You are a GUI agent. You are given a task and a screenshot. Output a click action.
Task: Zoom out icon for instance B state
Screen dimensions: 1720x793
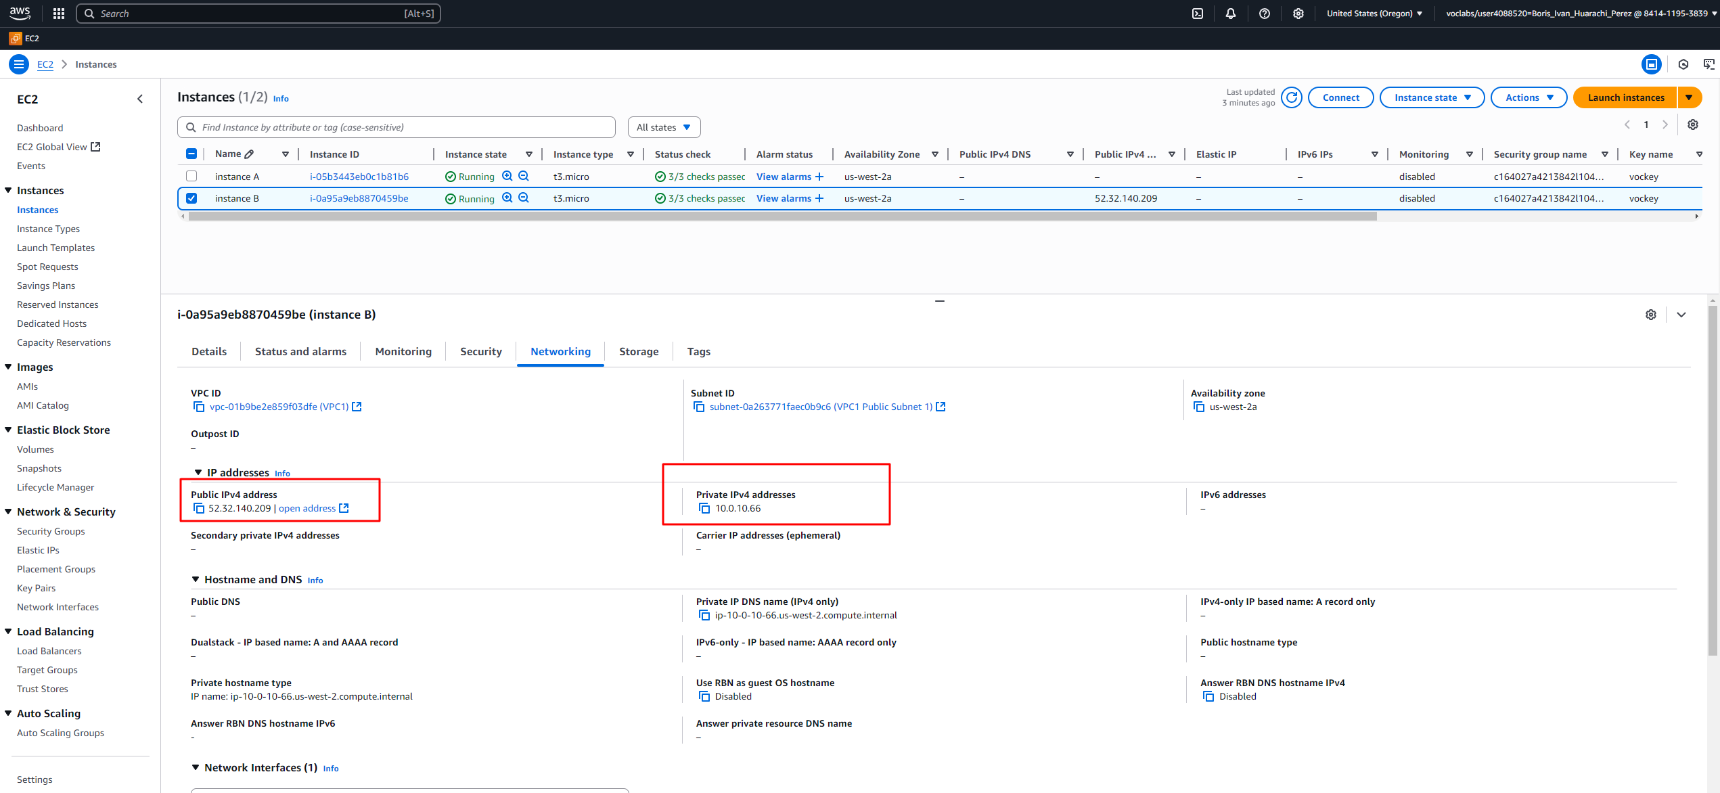(523, 198)
